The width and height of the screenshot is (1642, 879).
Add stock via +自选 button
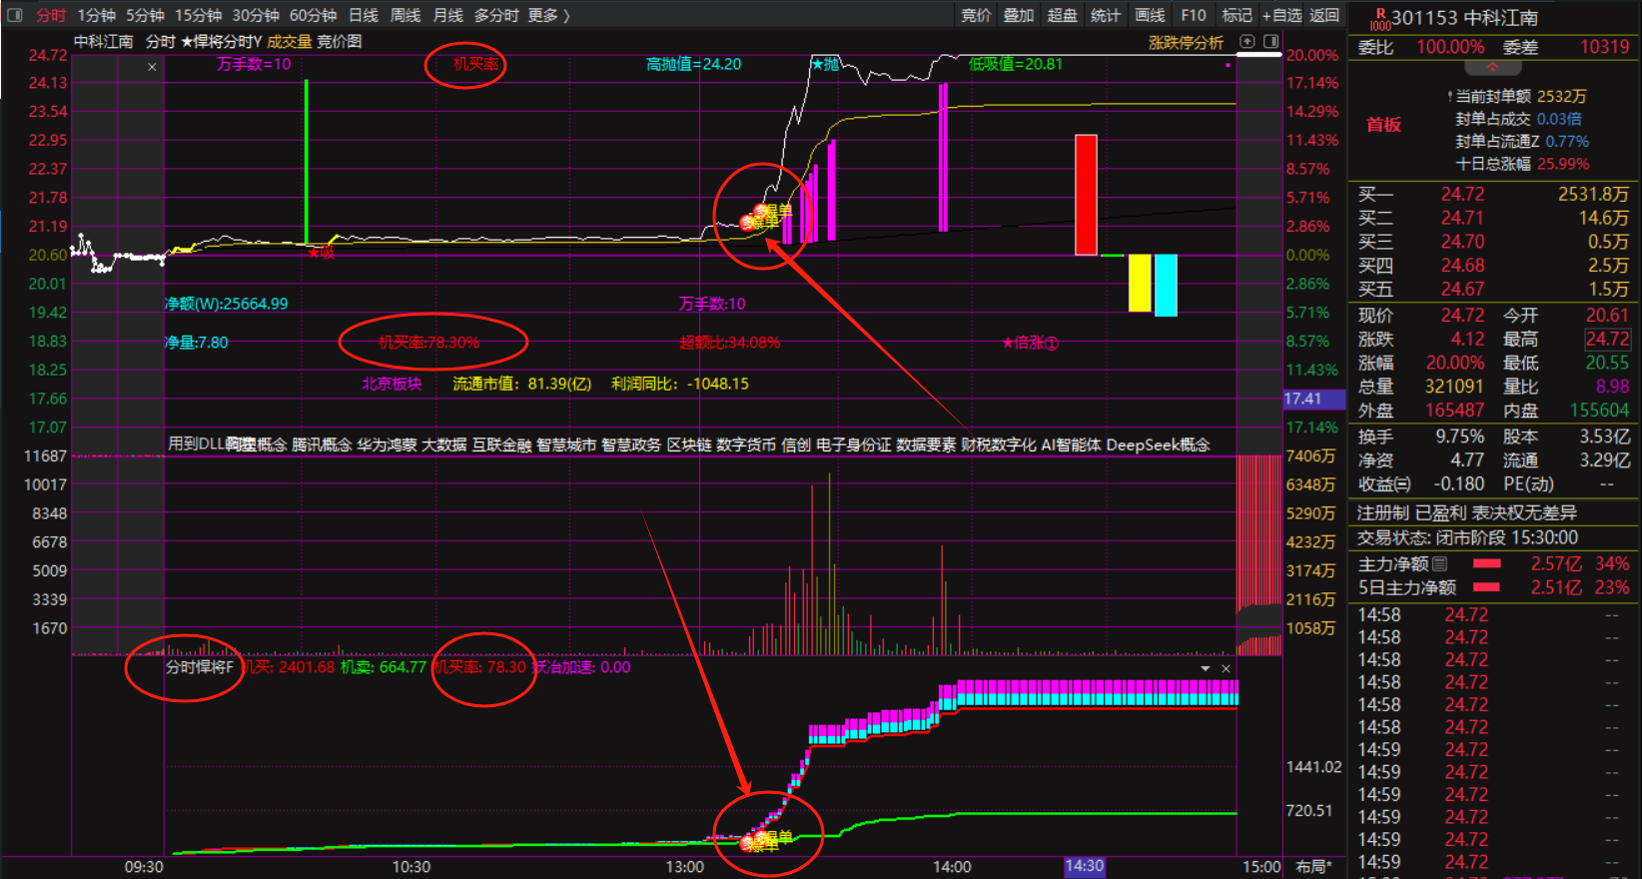(1281, 15)
